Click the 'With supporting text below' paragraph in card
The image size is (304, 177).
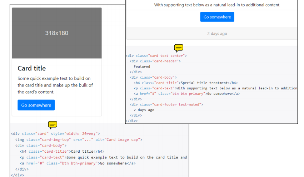click(217, 5)
